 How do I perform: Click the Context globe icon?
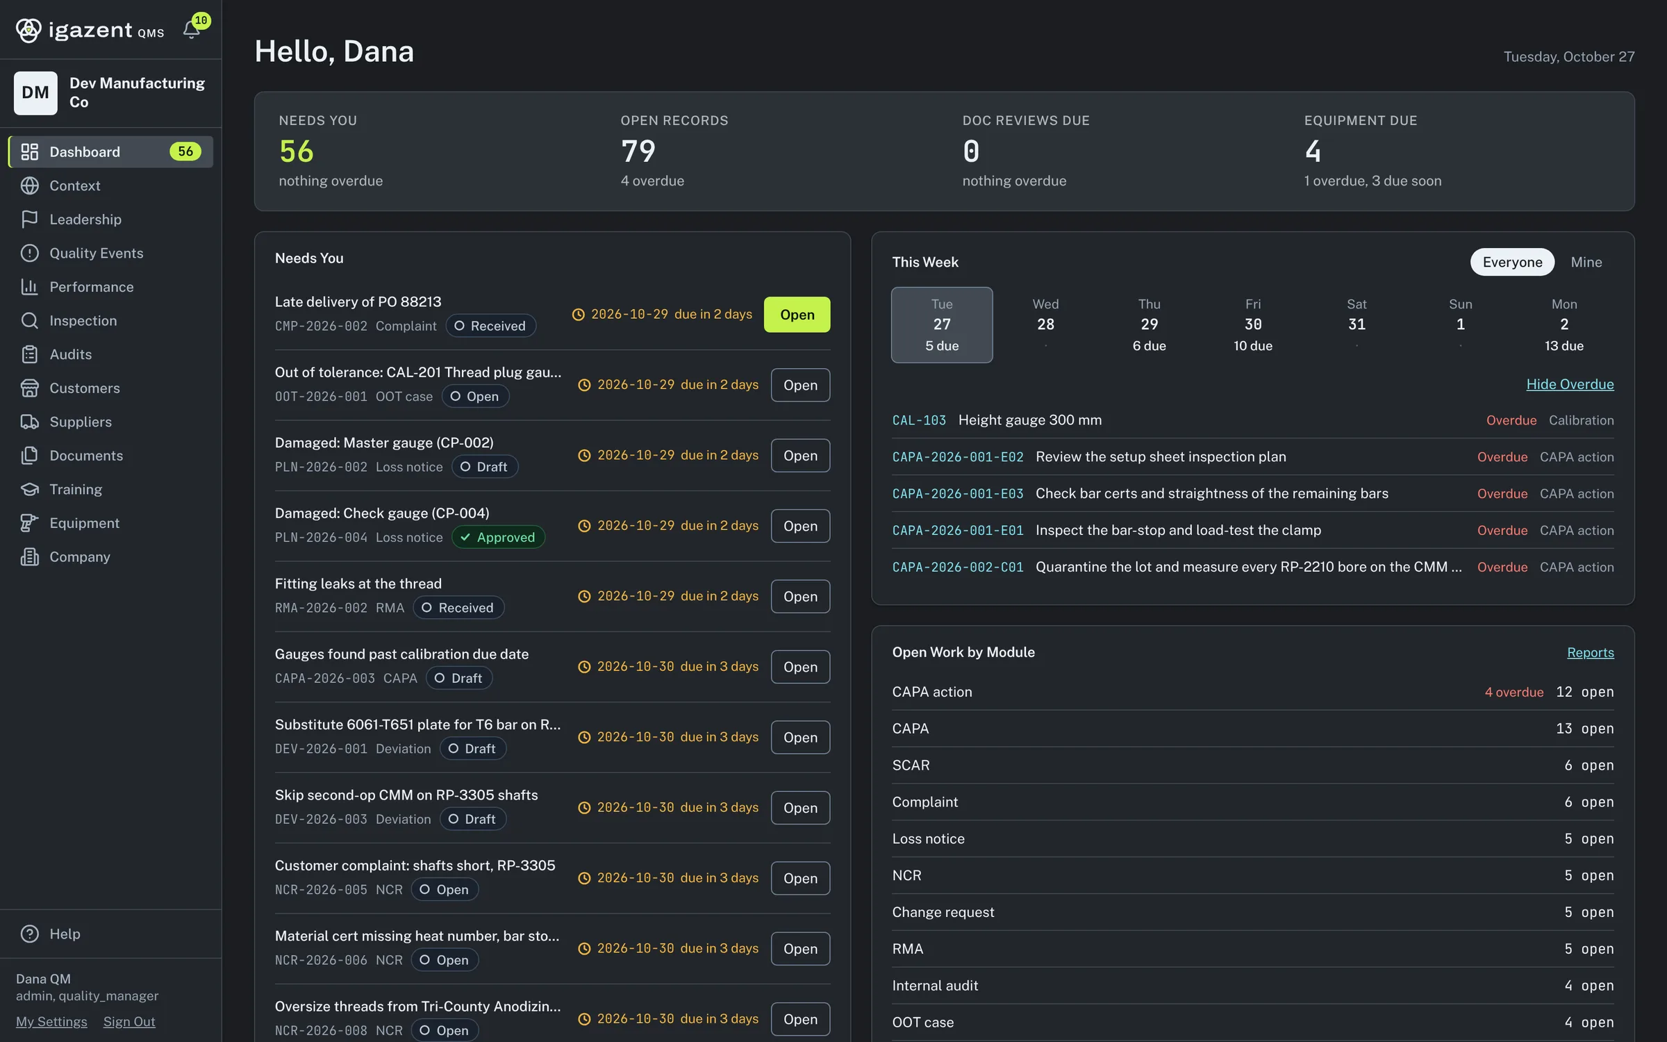pyautogui.click(x=29, y=185)
